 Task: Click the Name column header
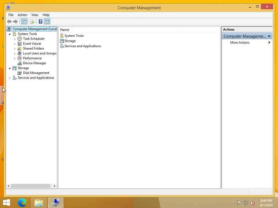click(x=65, y=30)
